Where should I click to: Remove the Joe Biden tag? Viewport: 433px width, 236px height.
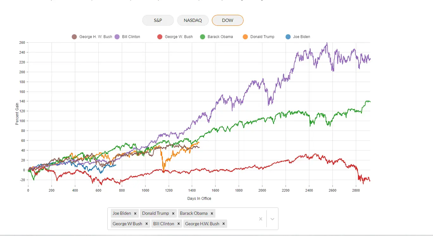pyautogui.click(x=135, y=213)
